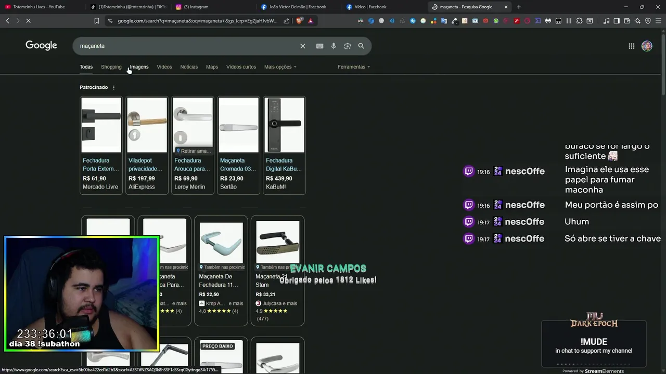Go to the Google logo homepage

click(41, 46)
